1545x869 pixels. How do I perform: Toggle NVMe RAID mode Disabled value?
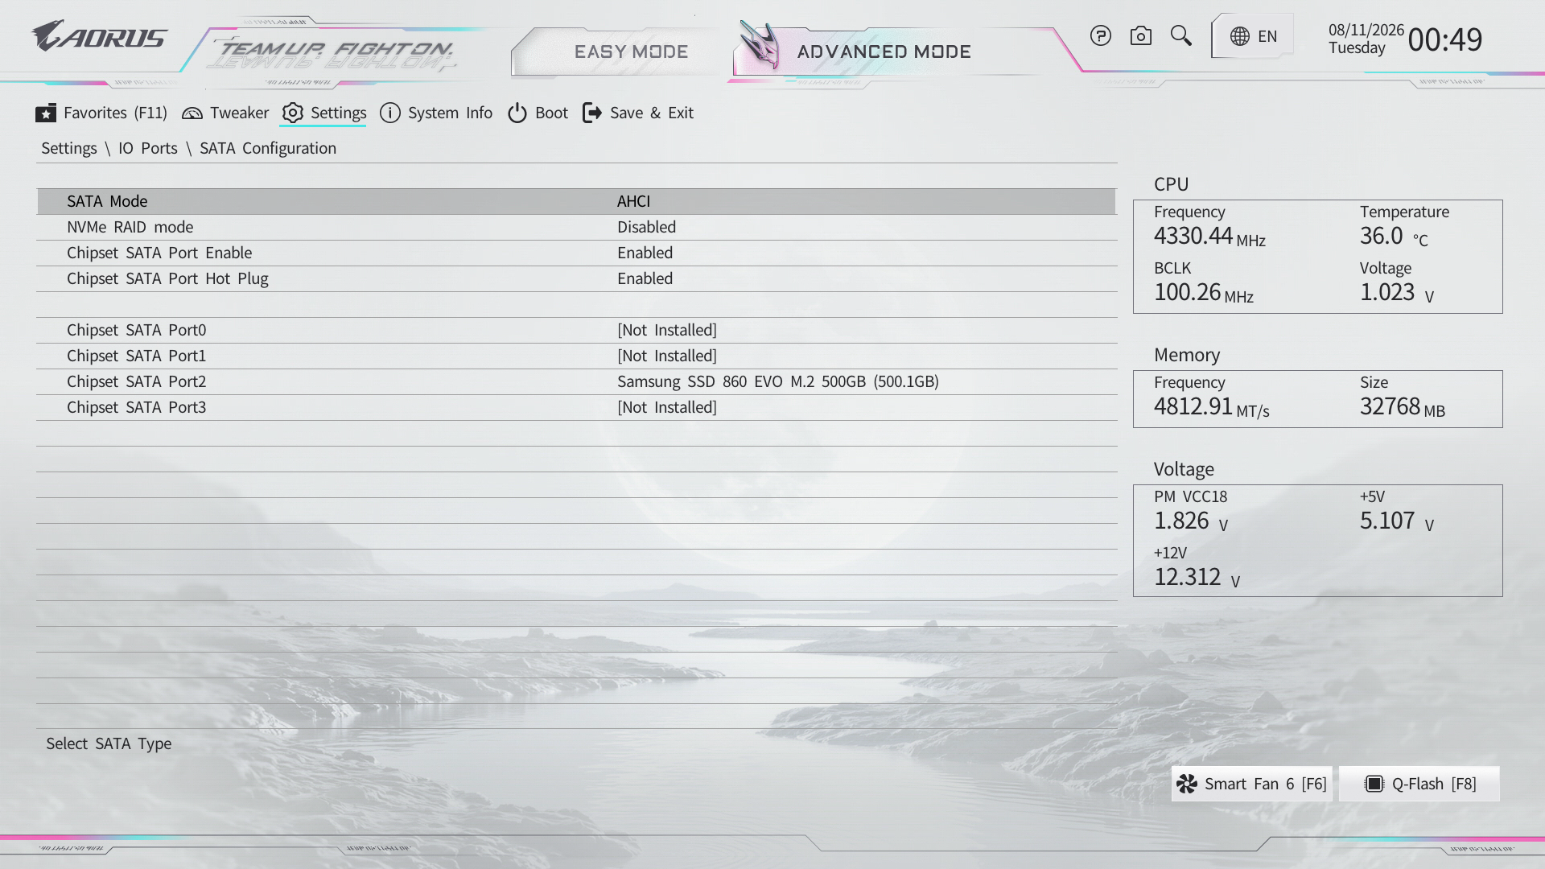(x=646, y=227)
